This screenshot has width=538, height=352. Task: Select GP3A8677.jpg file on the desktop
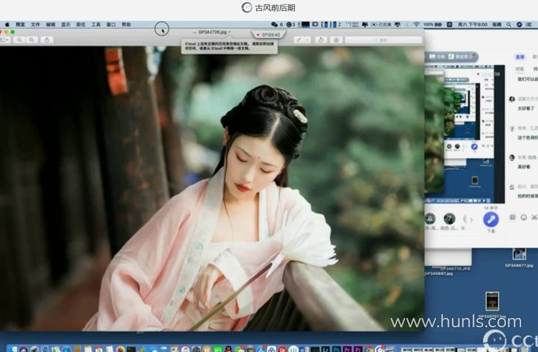[519, 258]
